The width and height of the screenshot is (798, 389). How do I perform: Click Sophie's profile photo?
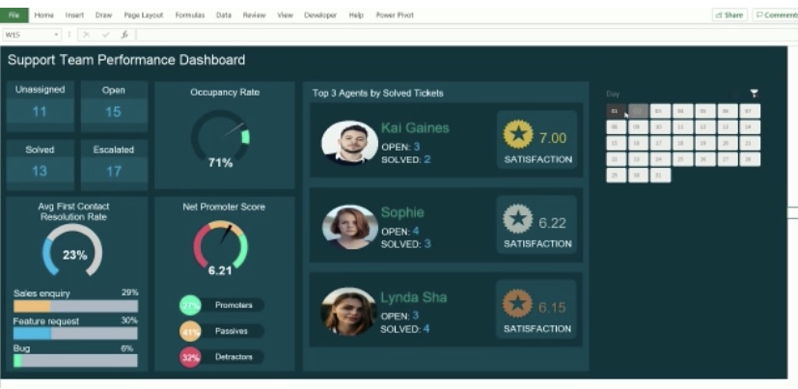coord(349,227)
